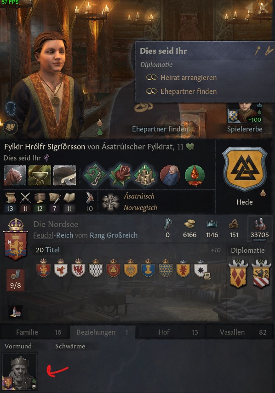Click the swaddled baby trait icon

[x=170, y=175]
